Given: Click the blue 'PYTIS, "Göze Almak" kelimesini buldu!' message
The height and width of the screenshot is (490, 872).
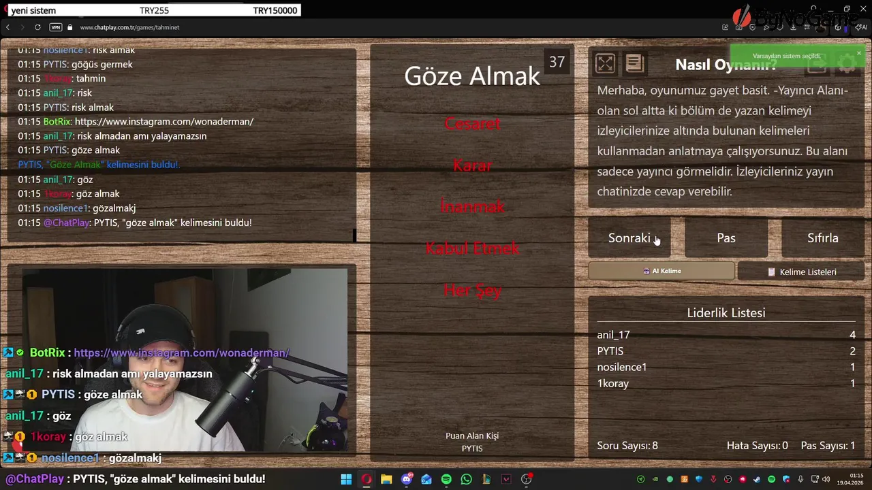Looking at the screenshot, I should tap(99, 165).
